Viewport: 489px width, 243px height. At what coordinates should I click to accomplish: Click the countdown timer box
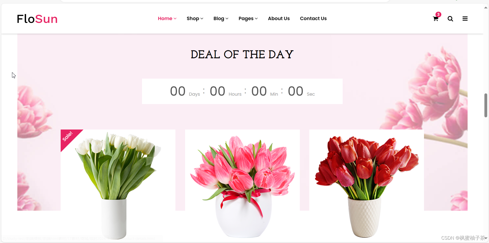pyautogui.click(x=242, y=91)
